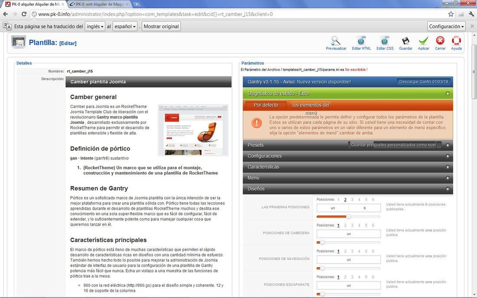Click the Gantry marco plantilla Joomla link
The height and width of the screenshot is (298, 477).
click(104, 120)
